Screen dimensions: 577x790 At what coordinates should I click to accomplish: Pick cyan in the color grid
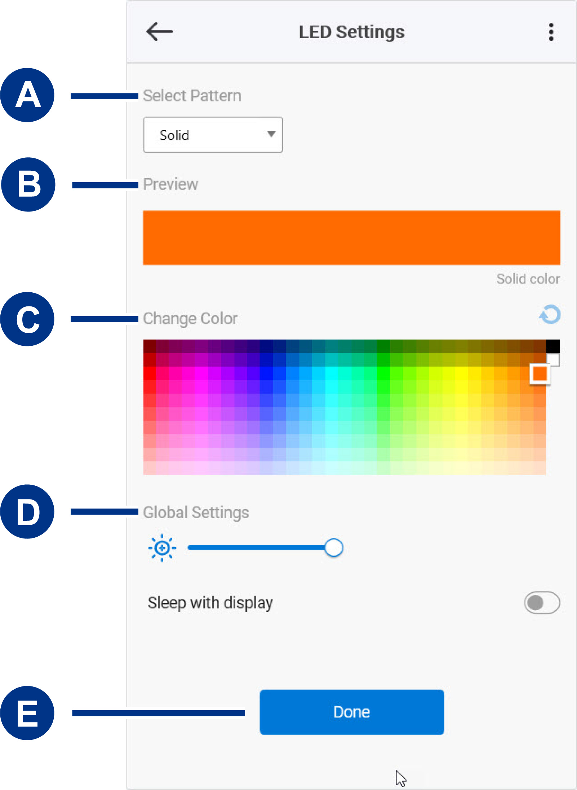click(332, 373)
